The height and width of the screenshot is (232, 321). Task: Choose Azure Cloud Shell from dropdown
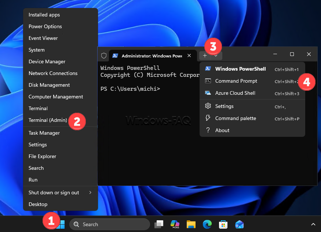click(252, 93)
